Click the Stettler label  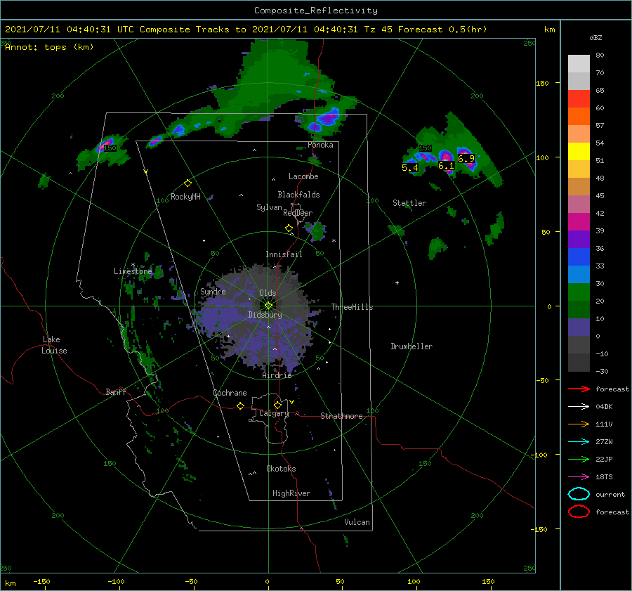click(x=409, y=203)
